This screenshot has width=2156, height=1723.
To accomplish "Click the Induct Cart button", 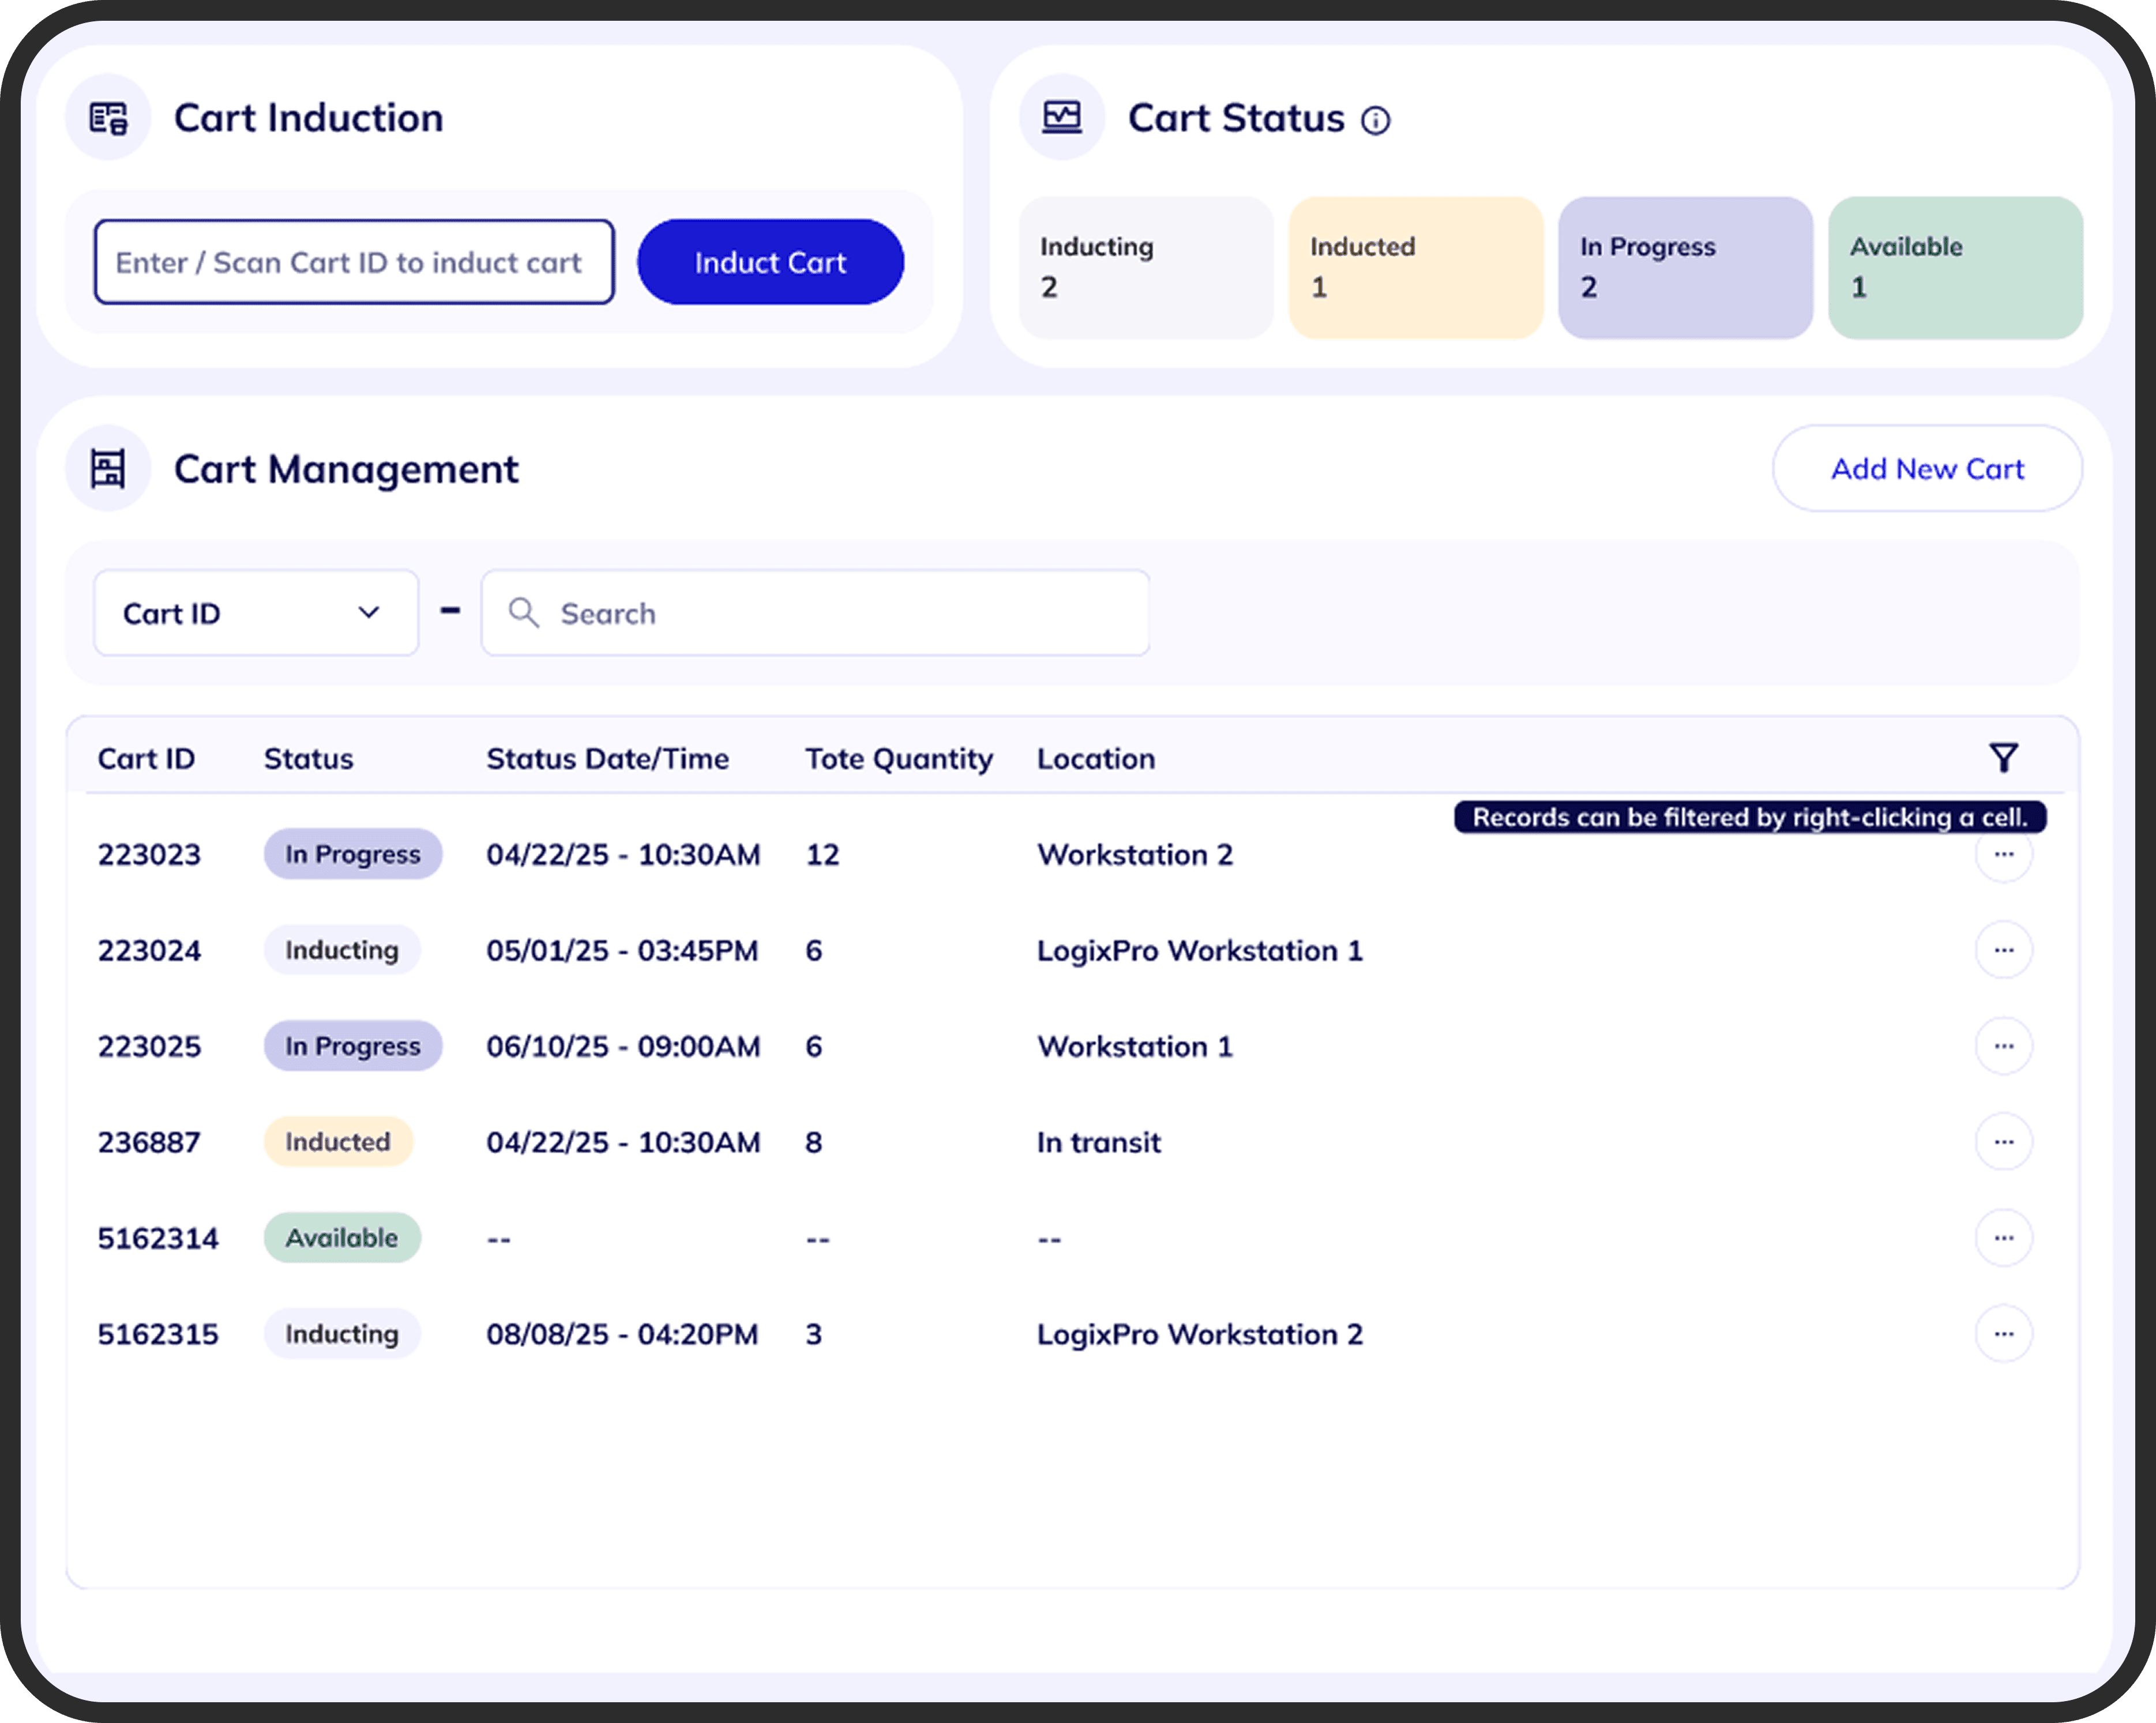I will (x=770, y=262).
